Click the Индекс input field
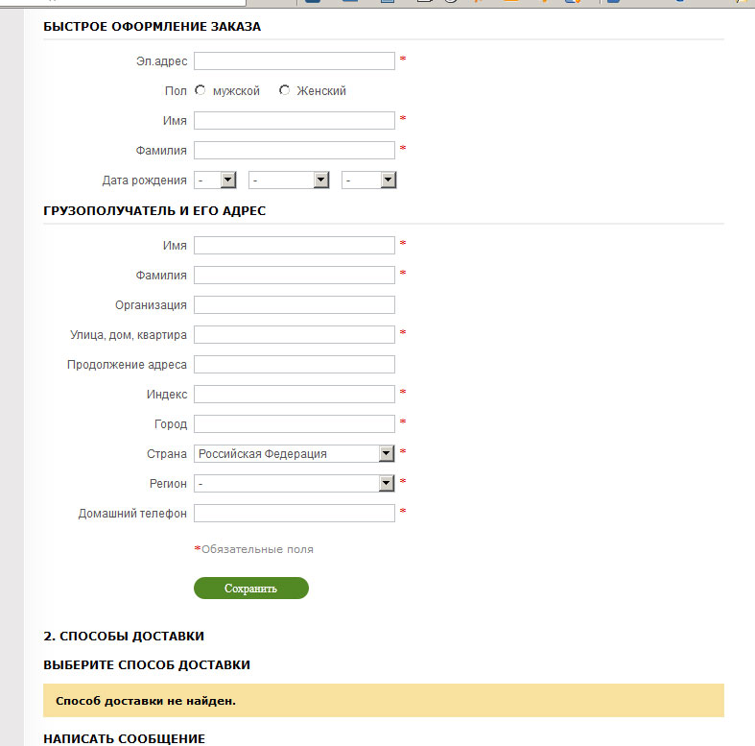Image resolution: width=755 pixels, height=746 pixels. pos(295,395)
